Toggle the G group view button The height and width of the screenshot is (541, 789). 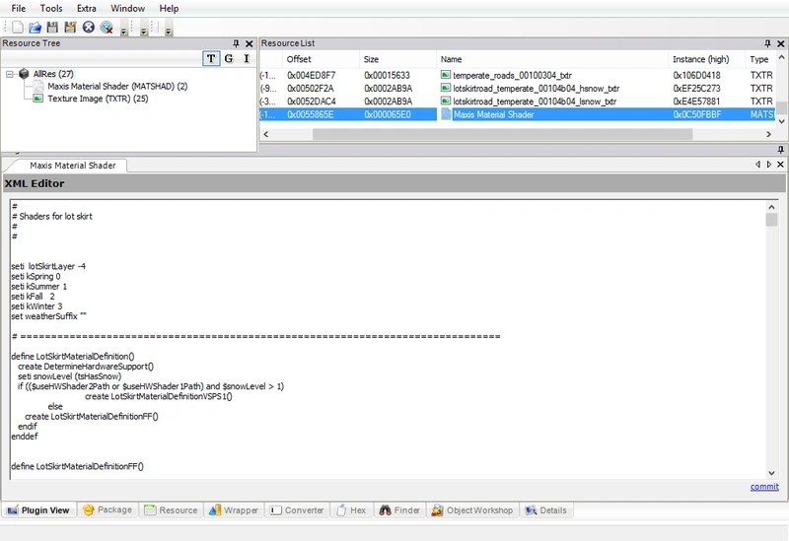coord(229,59)
